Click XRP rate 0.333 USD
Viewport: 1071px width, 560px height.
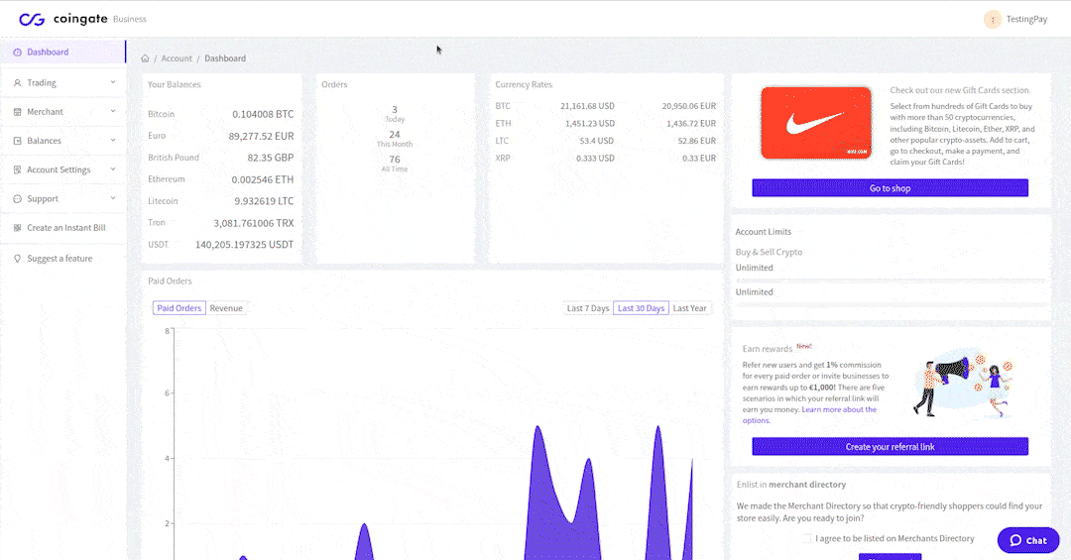tap(595, 158)
